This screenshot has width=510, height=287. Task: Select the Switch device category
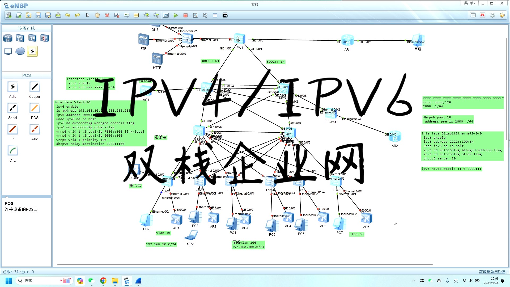[x=20, y=38]
